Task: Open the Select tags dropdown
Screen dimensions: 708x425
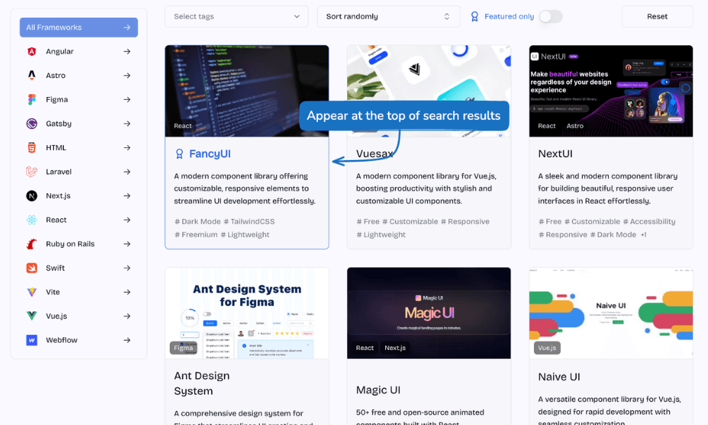Action: pos(236,16)
